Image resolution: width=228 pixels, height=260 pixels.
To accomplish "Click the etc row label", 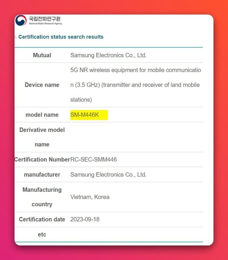I will coord(42,235).
